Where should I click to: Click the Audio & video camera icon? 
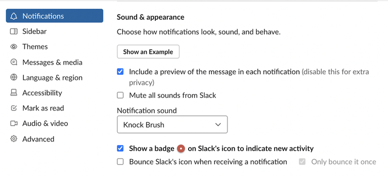[14, 124]
